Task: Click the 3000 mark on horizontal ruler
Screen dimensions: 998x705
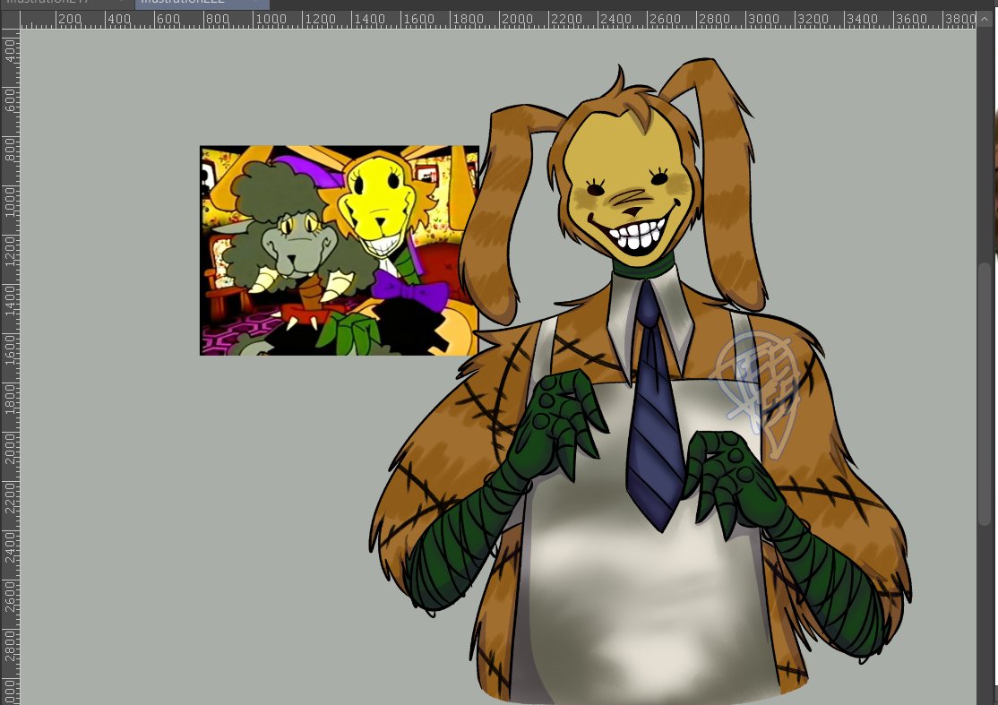Action: click(763, 19)
